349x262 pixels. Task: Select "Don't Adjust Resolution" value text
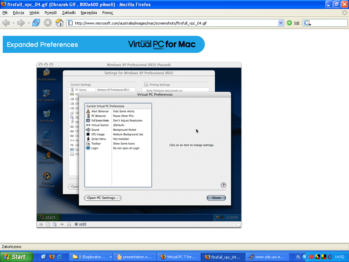coord(128,120)
